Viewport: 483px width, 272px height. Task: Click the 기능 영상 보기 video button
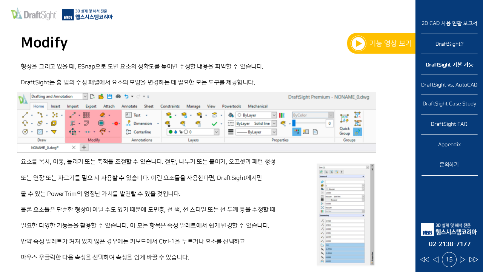[x=381, y=43]
